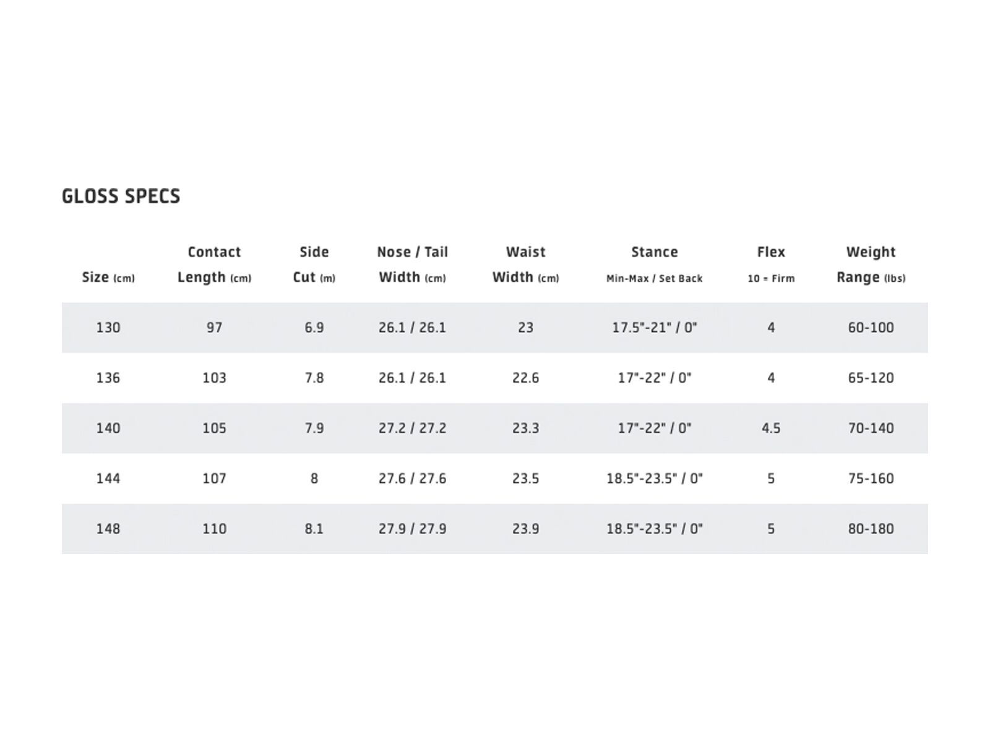Select the 148 size cell

coord(108,529)
